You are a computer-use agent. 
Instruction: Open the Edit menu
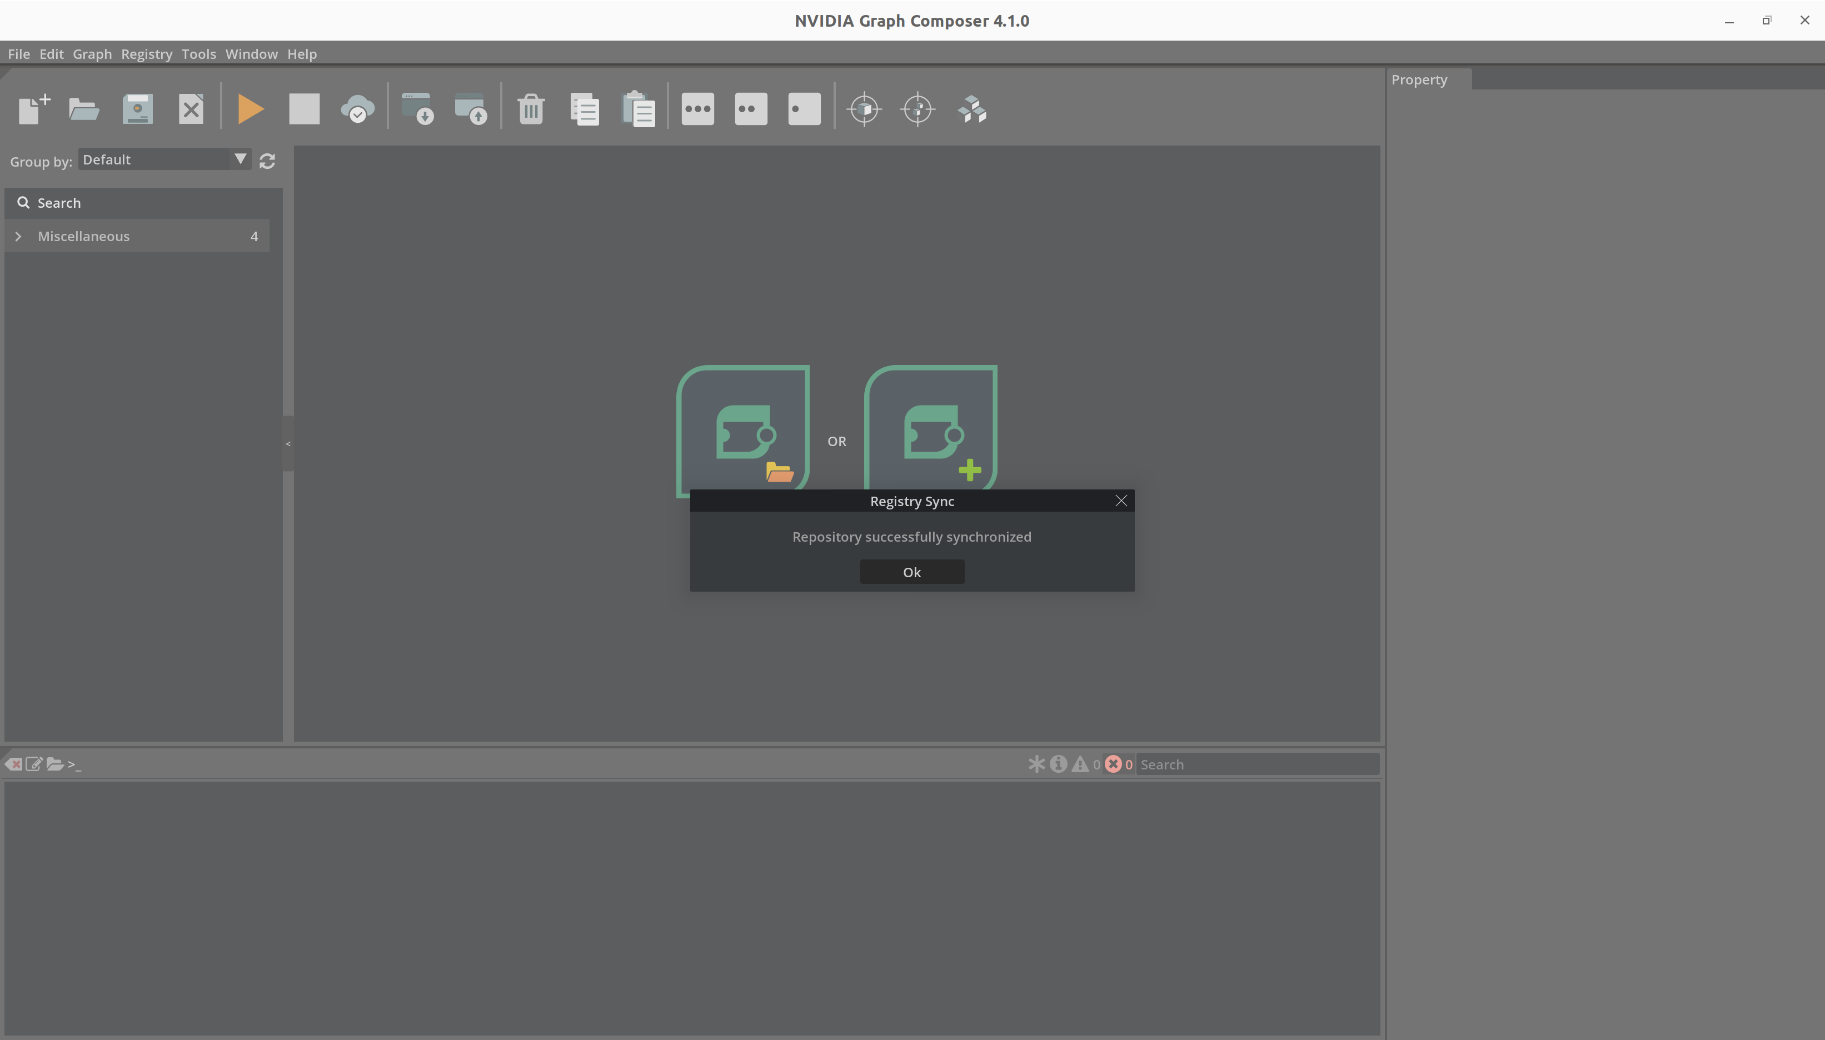tap(52, 53)
